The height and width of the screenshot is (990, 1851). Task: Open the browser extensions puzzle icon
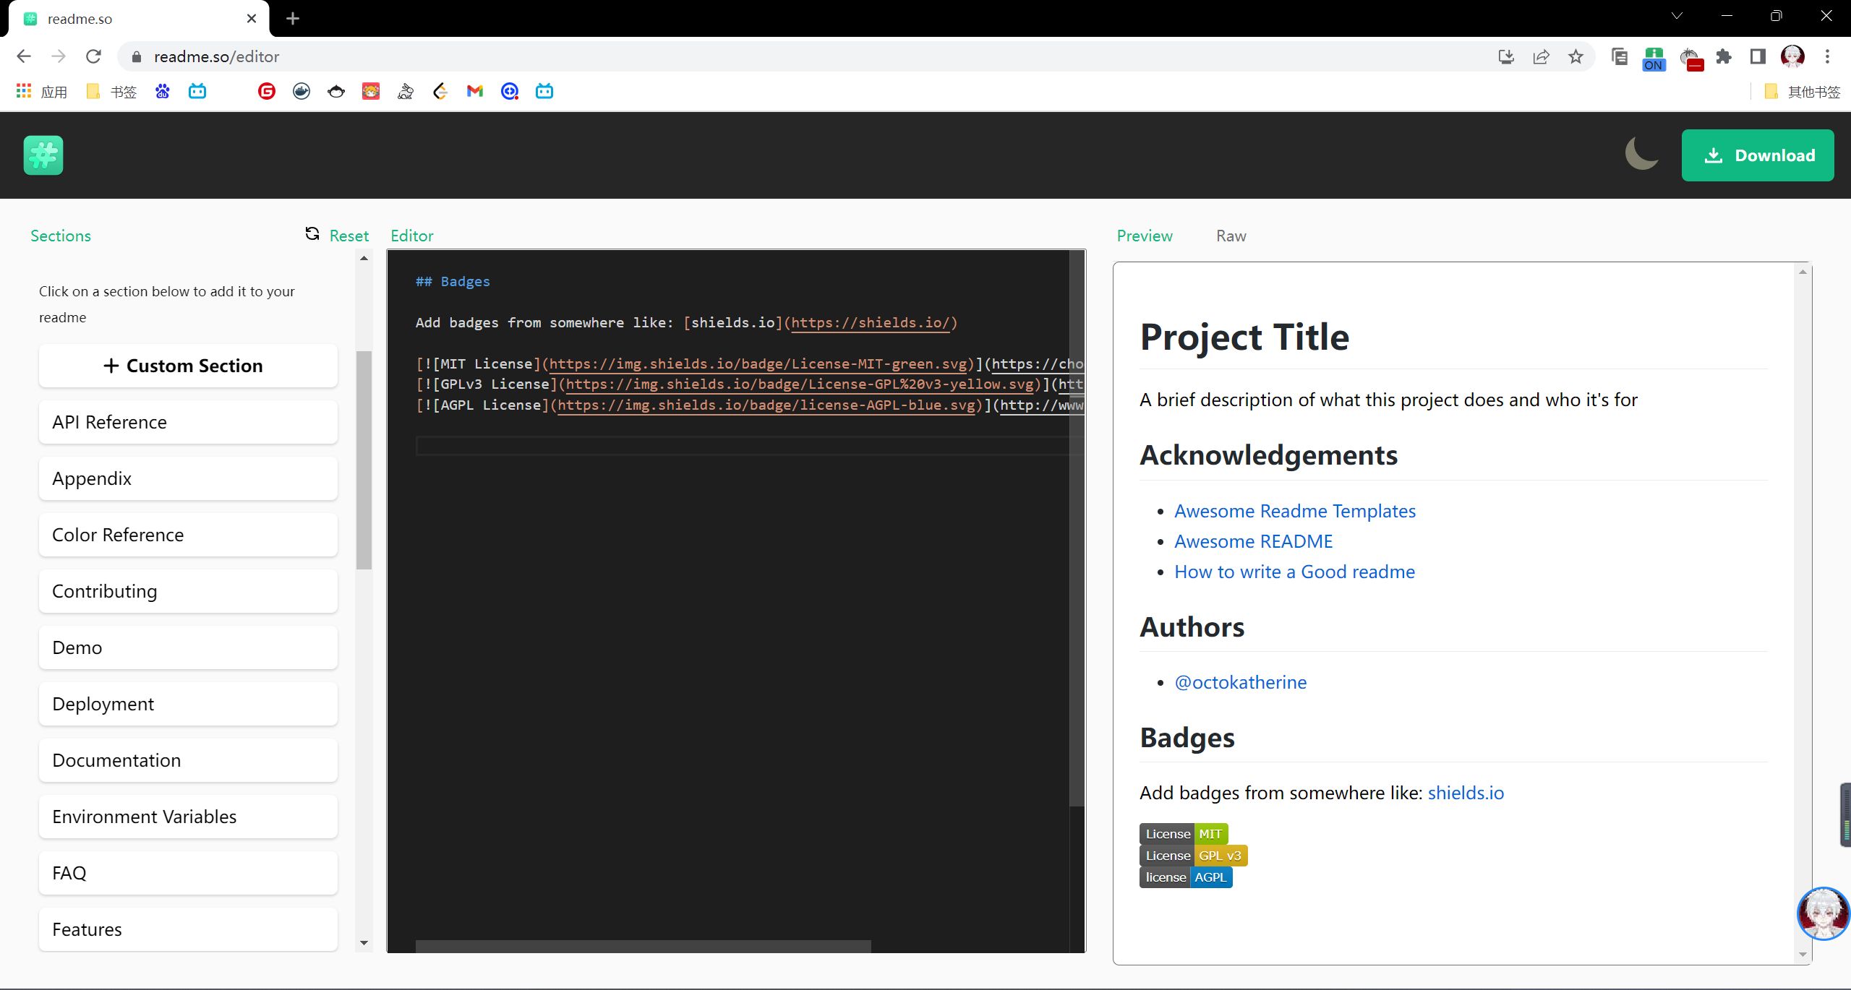[x=1724, y=56]
